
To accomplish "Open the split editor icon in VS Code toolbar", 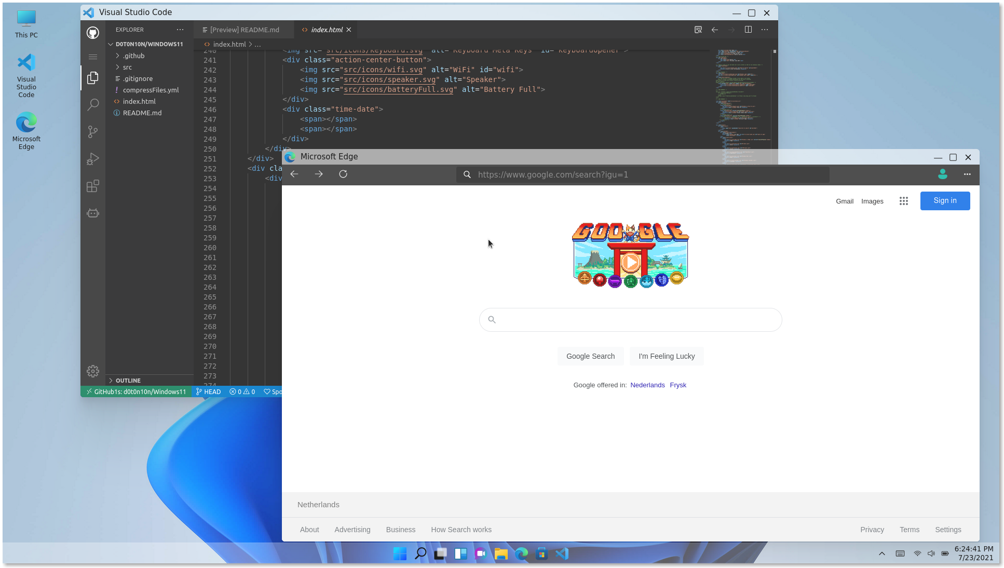I will pyautogui.click(x=748, y=30).
